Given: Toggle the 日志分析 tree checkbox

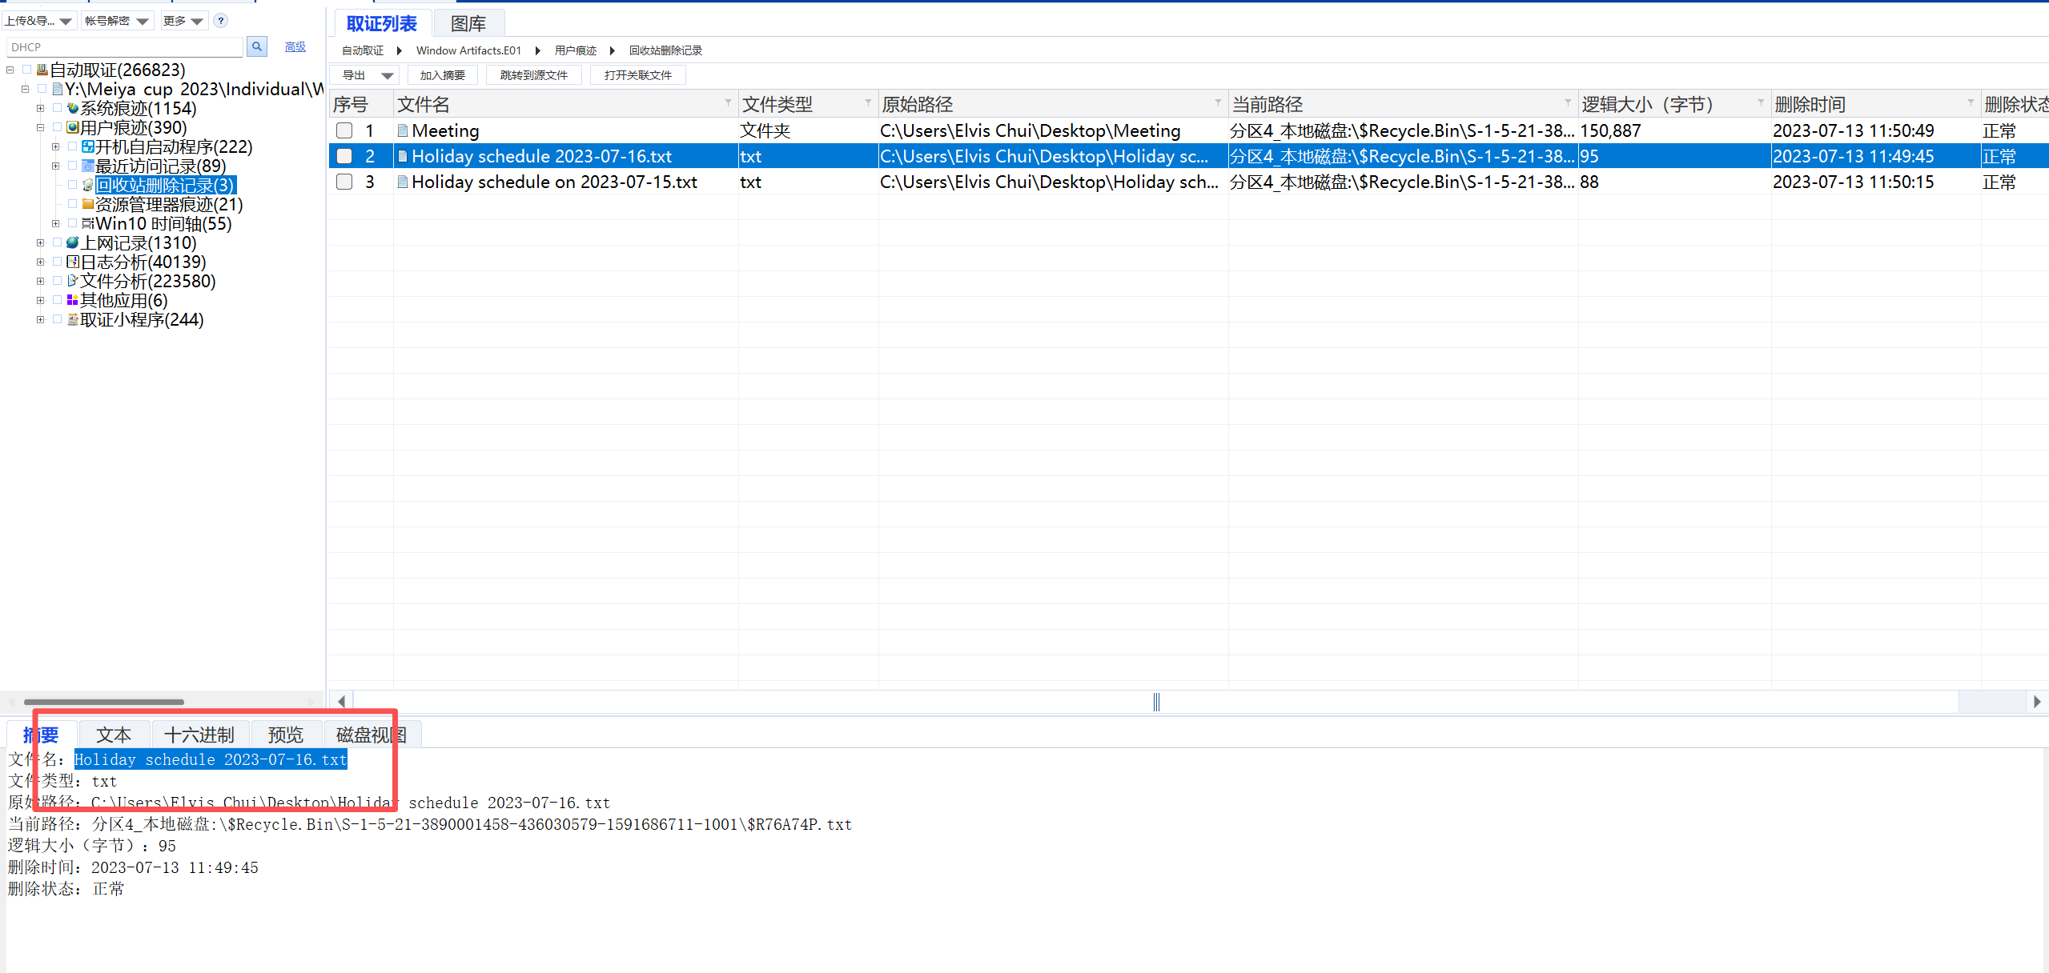Looking at the screenshot, I should (x=57, y=262).
